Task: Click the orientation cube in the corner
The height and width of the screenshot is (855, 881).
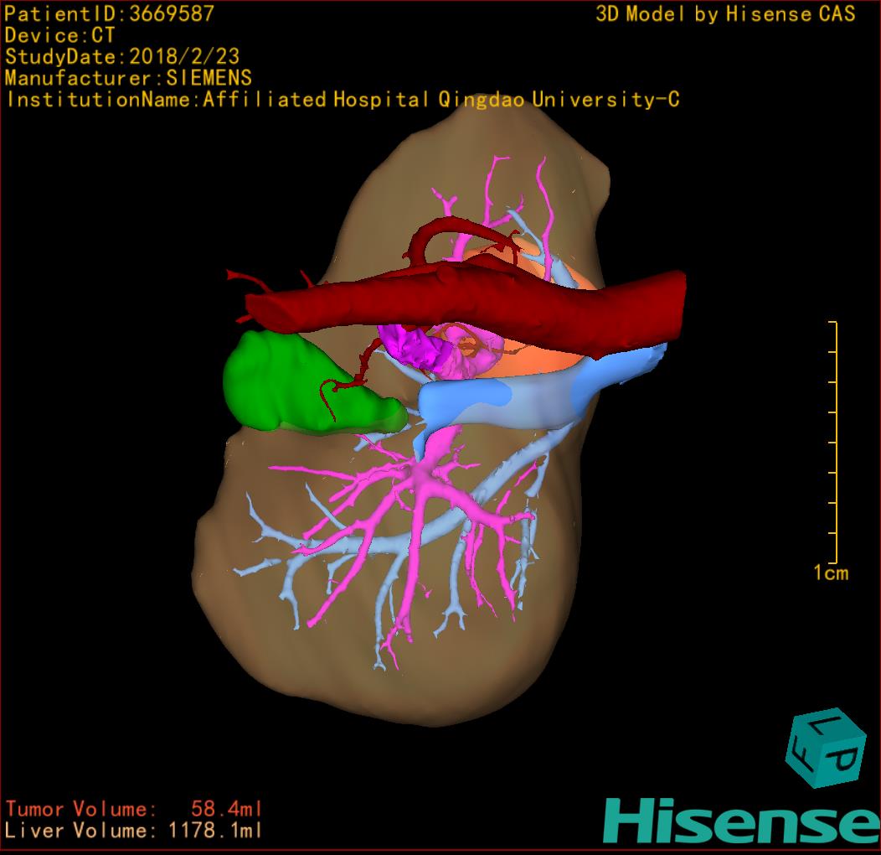Action: click(x=826, y=748)
